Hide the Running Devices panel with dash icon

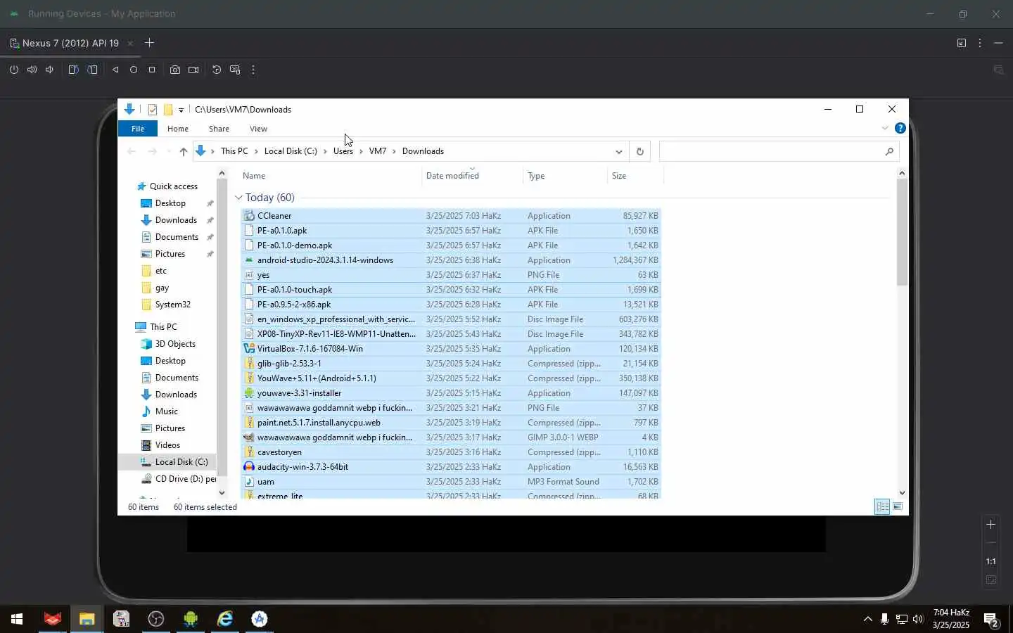(x=998, y=43)
